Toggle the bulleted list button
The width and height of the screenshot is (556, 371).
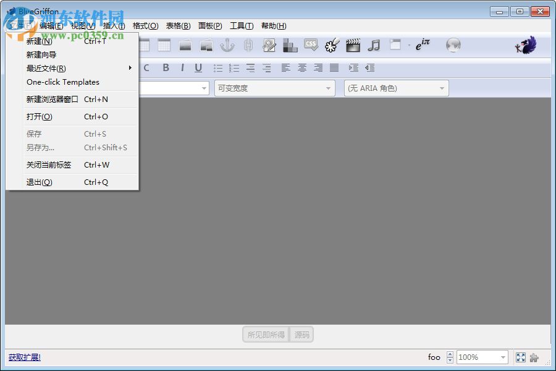[217, 68]
